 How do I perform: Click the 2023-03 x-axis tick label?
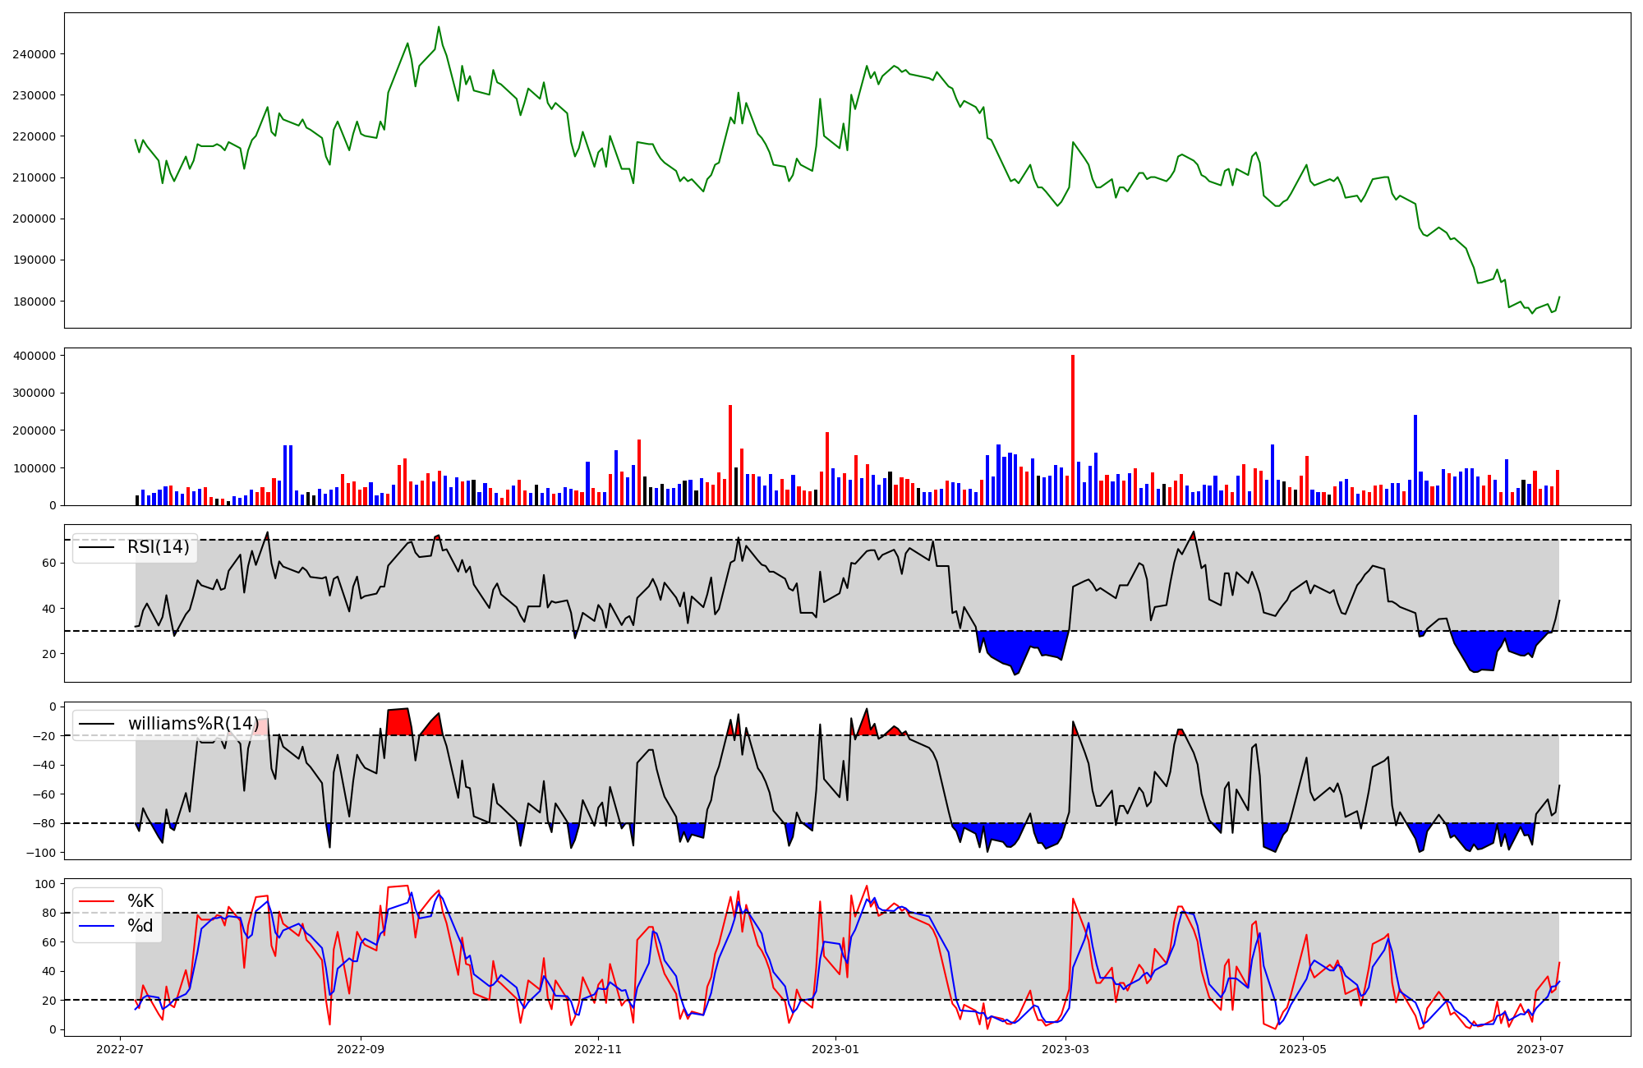pos(1066,1049)
